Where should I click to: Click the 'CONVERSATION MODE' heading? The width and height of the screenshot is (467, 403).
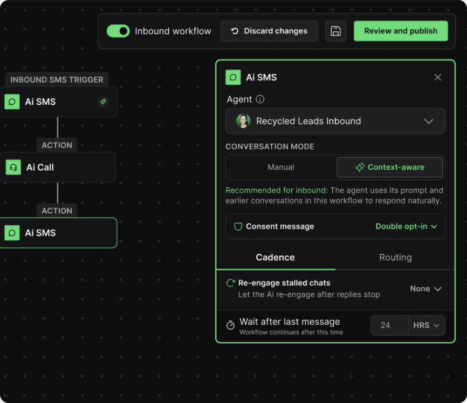(270, 146)
